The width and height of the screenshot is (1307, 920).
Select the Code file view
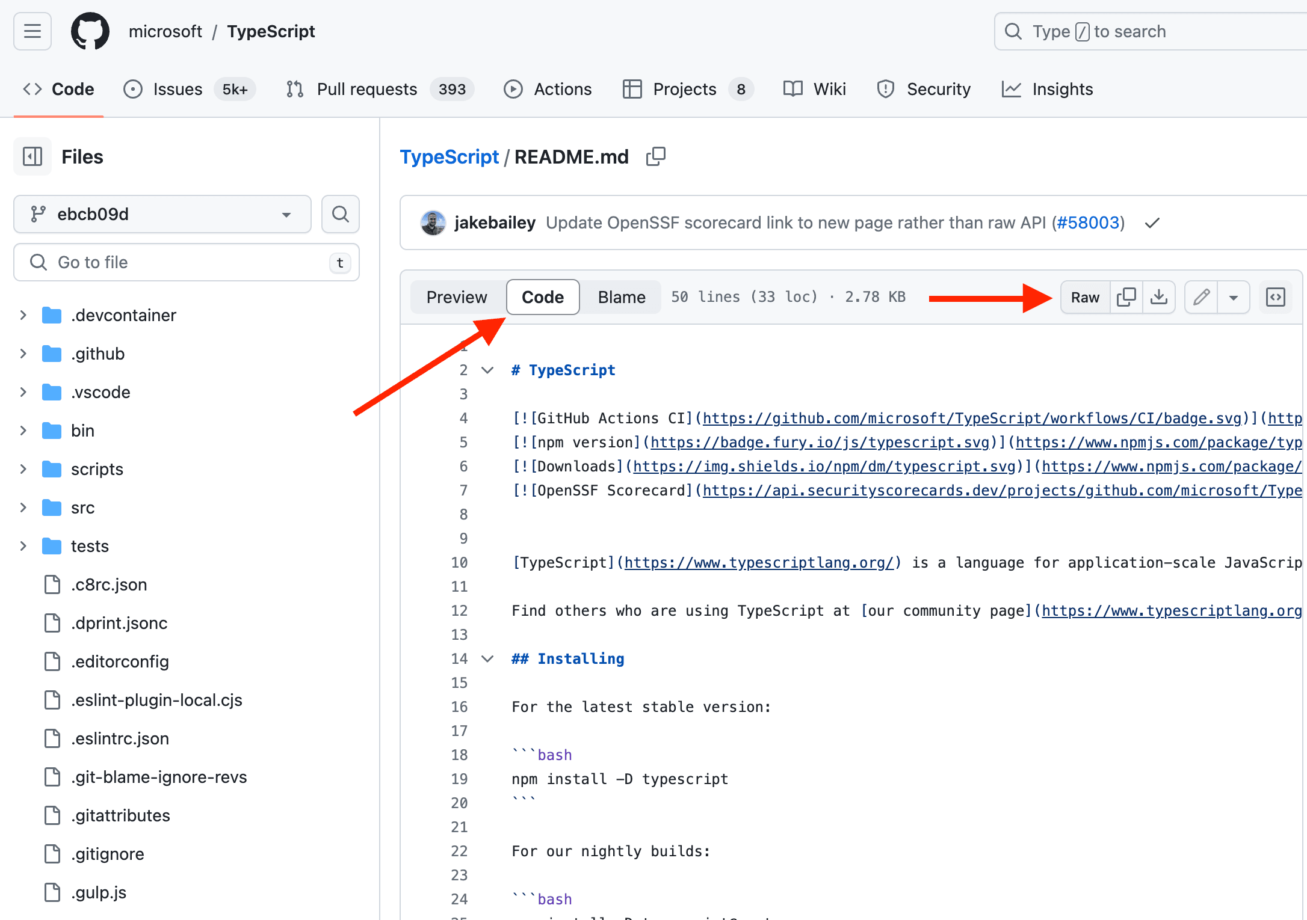(543, 297)
